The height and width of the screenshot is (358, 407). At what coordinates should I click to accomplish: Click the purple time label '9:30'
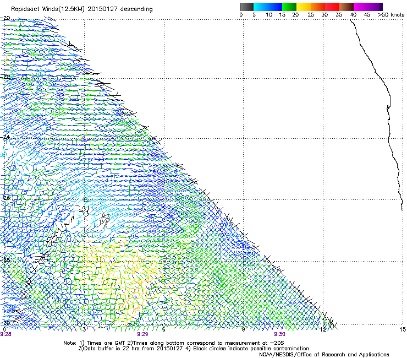pos(279,334)
